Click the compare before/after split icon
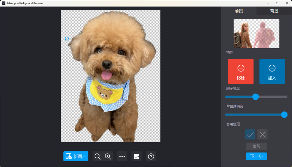 pyautogui.click(x=137, y=156)
